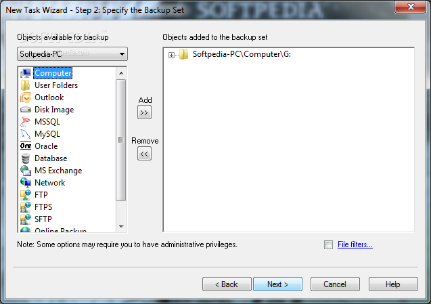431x304 pixels.
Task: Enable the File filters checkbox
Action: pos(328,244)
